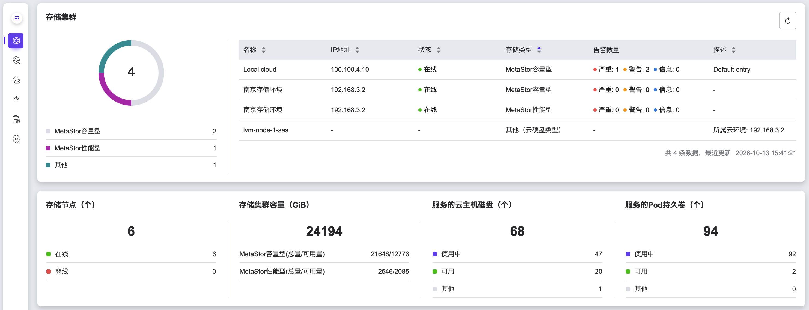
Task: Click capacity value 2546/2085
Action: click(x=394, y=271)
